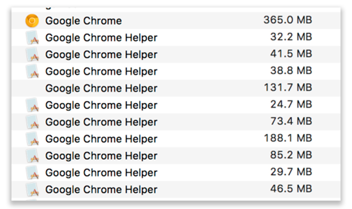Select the Helper process name using 188.1 MB

tap(101, 139)
